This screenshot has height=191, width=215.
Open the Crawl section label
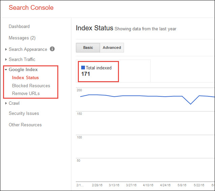click(14, 103)
